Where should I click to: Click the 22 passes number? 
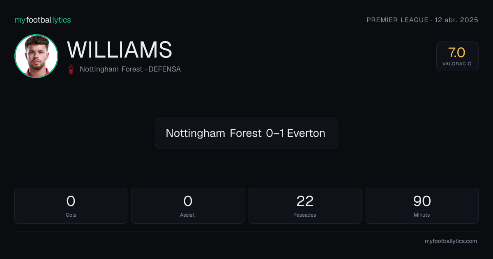[305, 201]
